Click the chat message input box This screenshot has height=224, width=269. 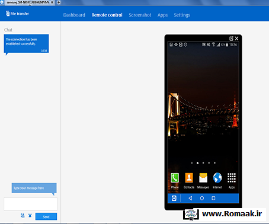pos(30,204)
